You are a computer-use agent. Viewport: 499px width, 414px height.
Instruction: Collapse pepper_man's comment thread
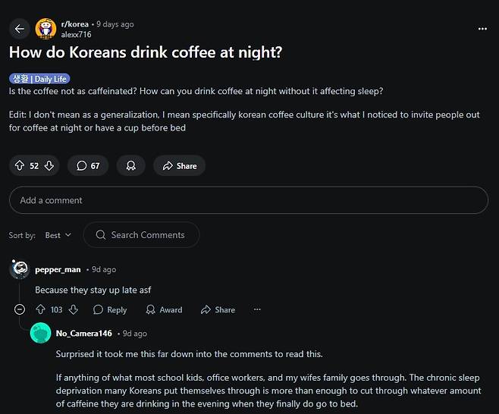click(20, 309)
